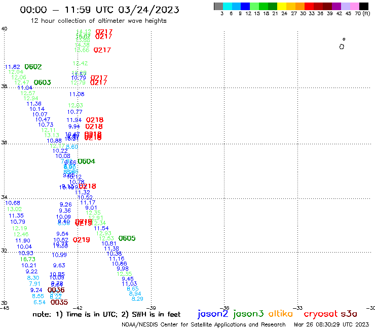
Task: Click the 8.29 wave height value
Action: 137,299
